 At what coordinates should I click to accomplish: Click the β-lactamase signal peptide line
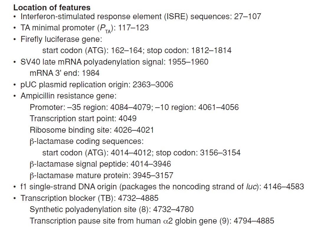(x=100, y=164)
